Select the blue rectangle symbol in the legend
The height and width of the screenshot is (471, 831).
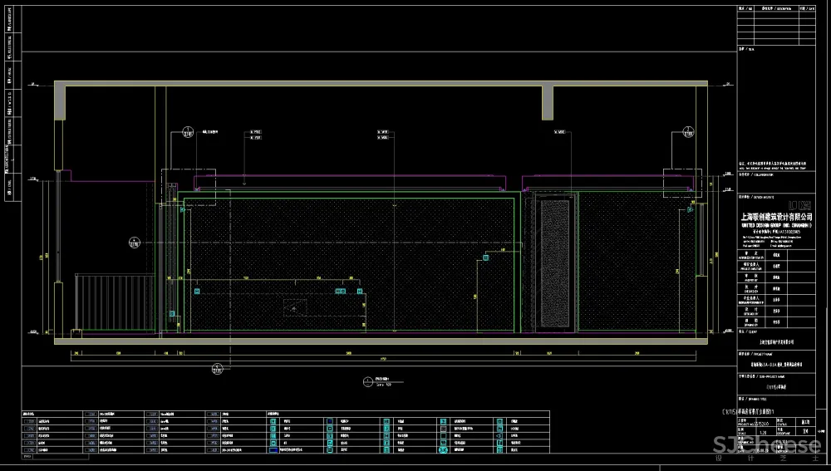pos(273,451)
